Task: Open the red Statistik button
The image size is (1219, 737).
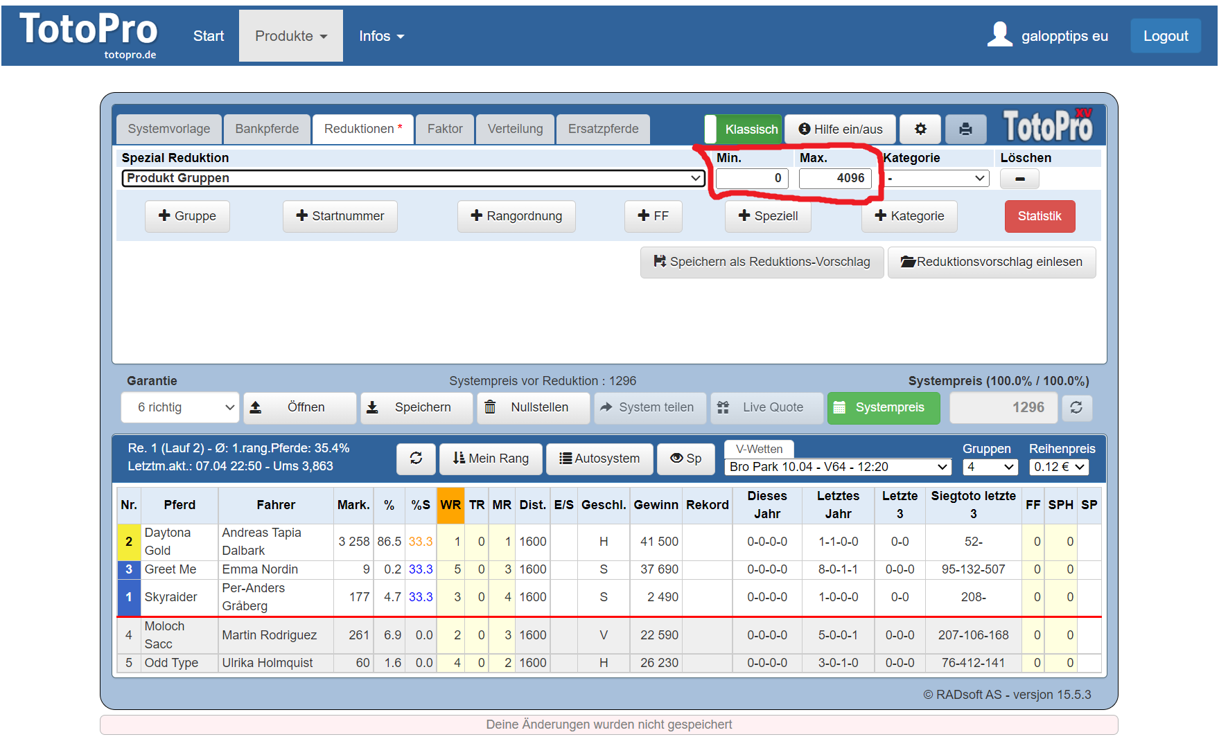Action: pyautogui.click(x=1040, y=216)
